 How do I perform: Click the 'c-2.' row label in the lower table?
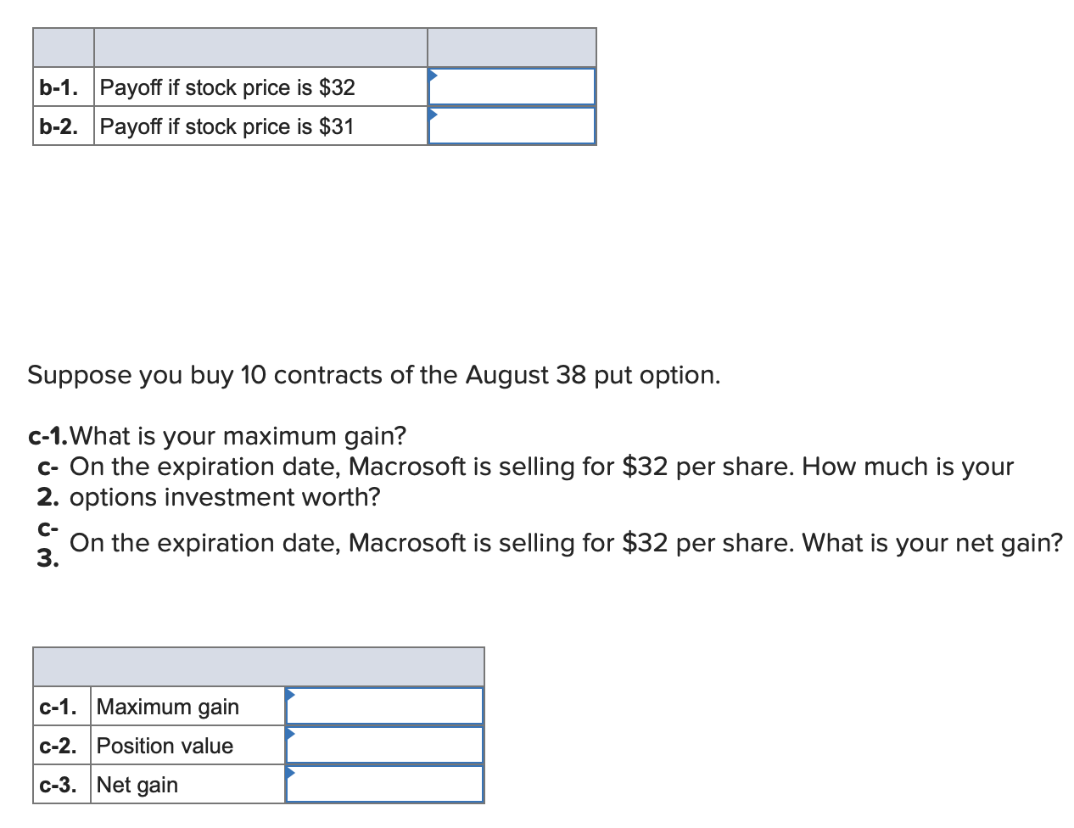(x=60, y=745)
